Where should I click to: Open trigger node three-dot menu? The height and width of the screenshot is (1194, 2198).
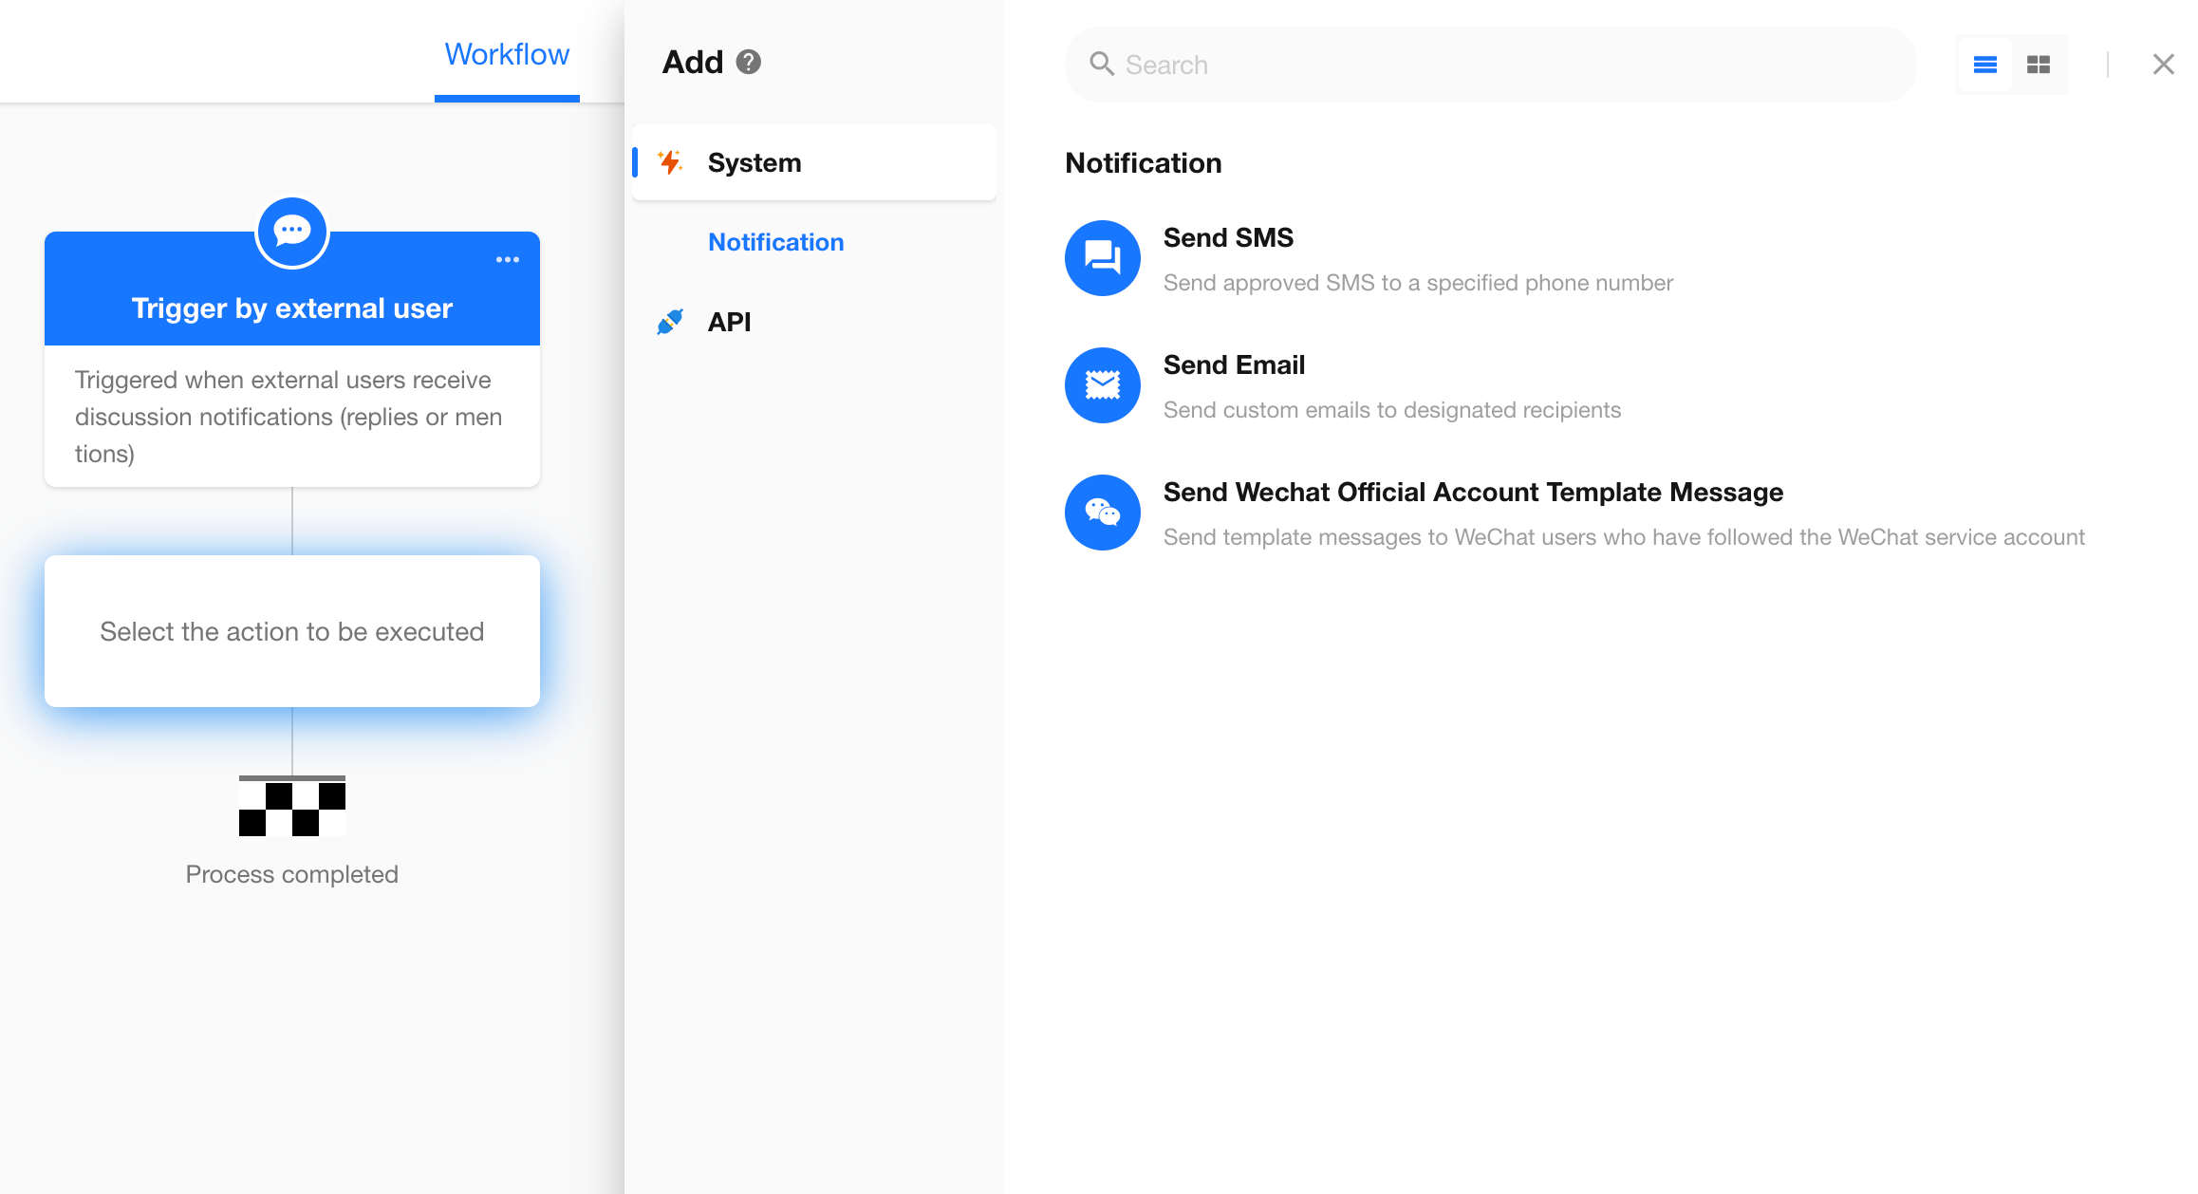pyautogui.click(x=508, y=260)
